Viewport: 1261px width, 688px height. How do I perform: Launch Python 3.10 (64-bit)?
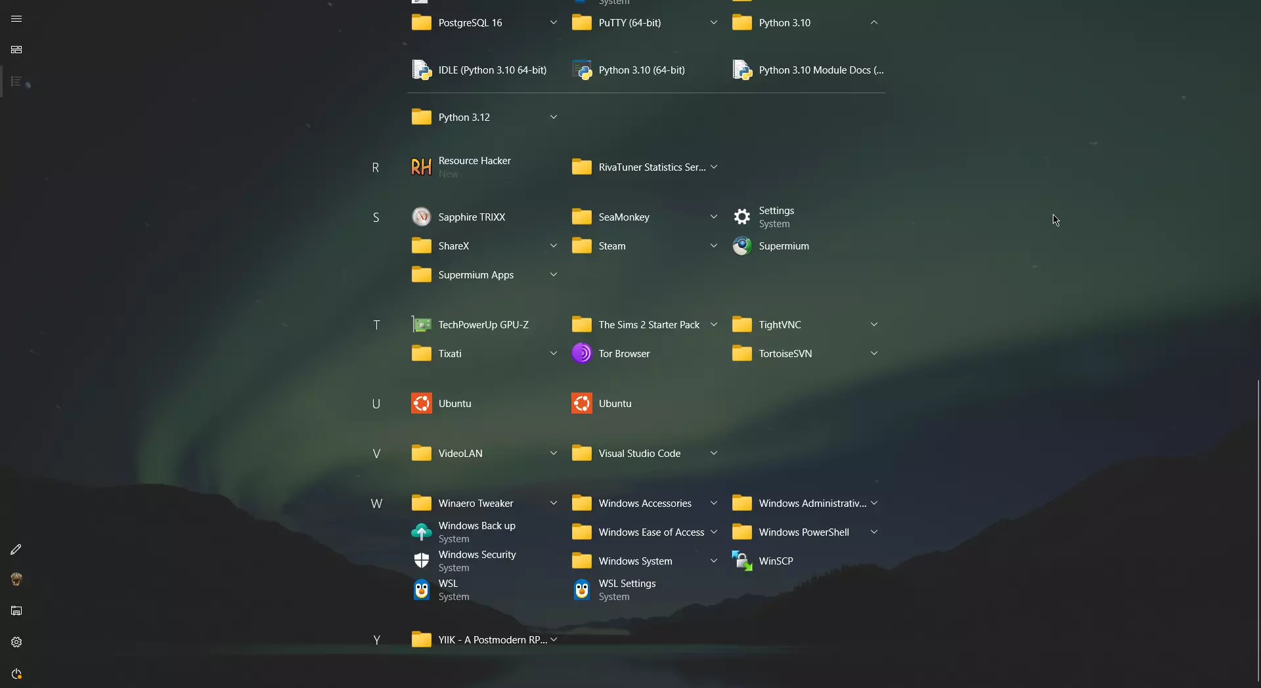tap(645, 70)
